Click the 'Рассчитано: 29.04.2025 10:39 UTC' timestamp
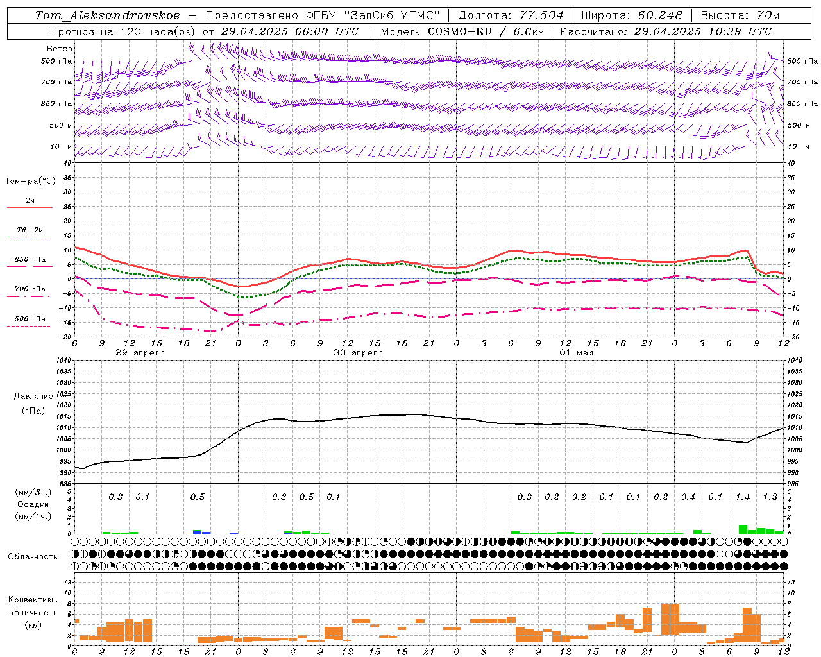 pos(666,31)
